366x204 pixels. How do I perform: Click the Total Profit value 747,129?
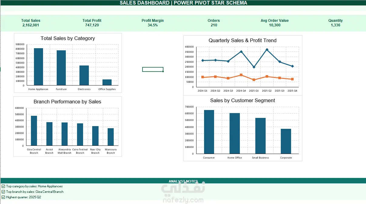point(92,25)
